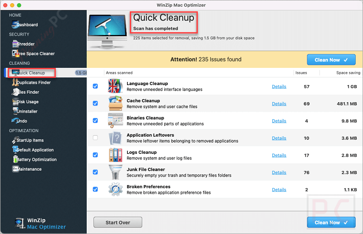Select StartUp Items in Optimization section

point(30,140)
